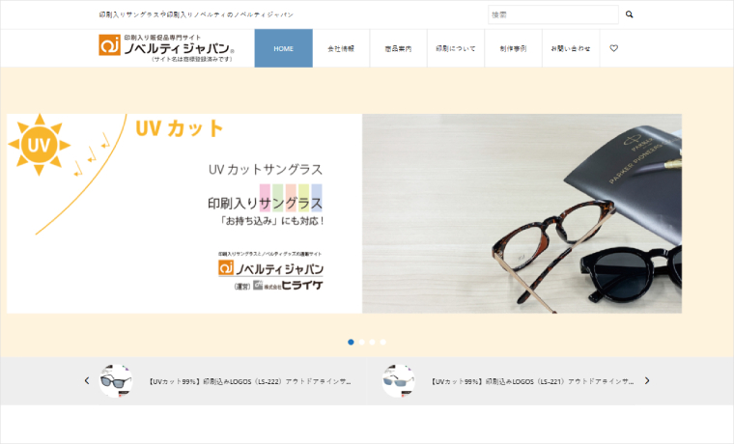
Task: Click the search magnifier icon
Action: click(x=630, y=14)
